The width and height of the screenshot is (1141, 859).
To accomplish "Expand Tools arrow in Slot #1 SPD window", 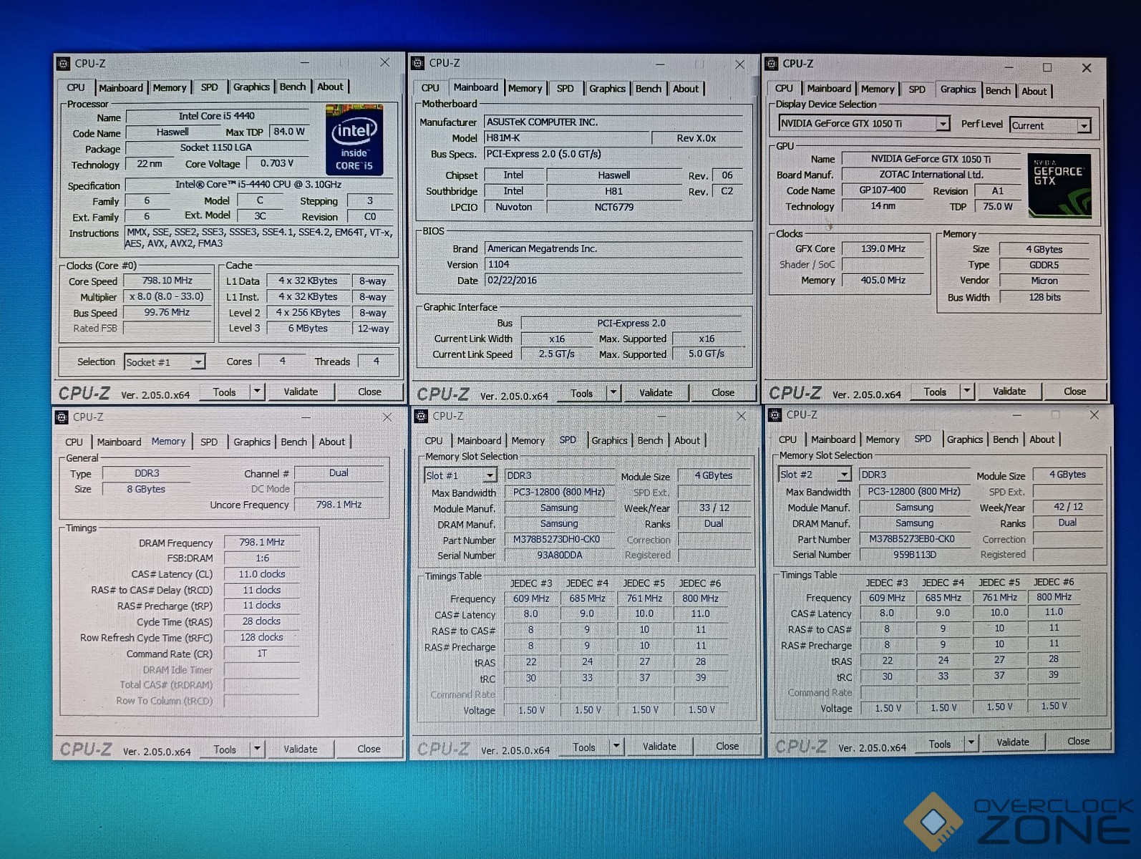I will pyautogui.click(x=616, y=746).
